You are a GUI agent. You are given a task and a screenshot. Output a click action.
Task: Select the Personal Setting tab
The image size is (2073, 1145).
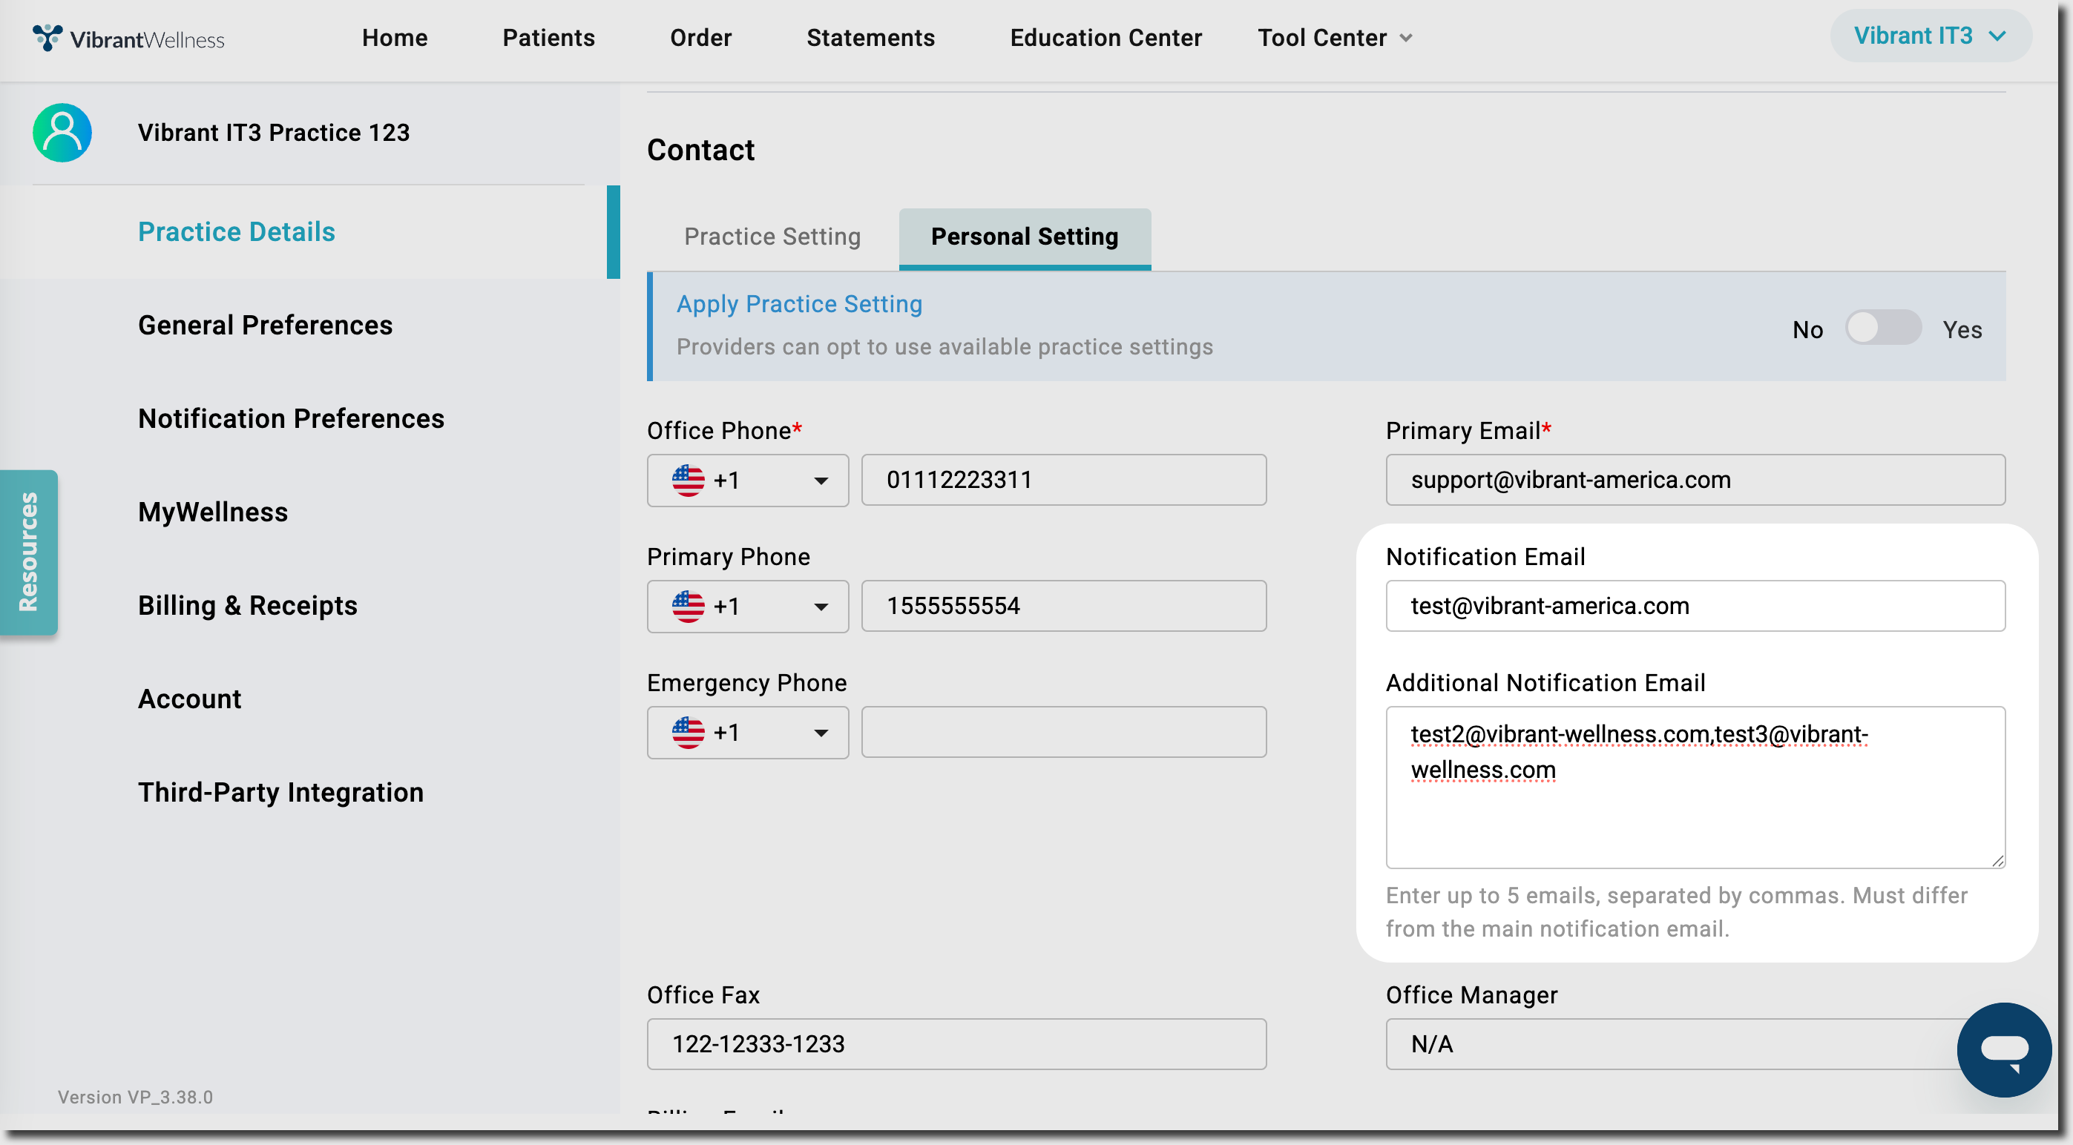click(1024, 237)
